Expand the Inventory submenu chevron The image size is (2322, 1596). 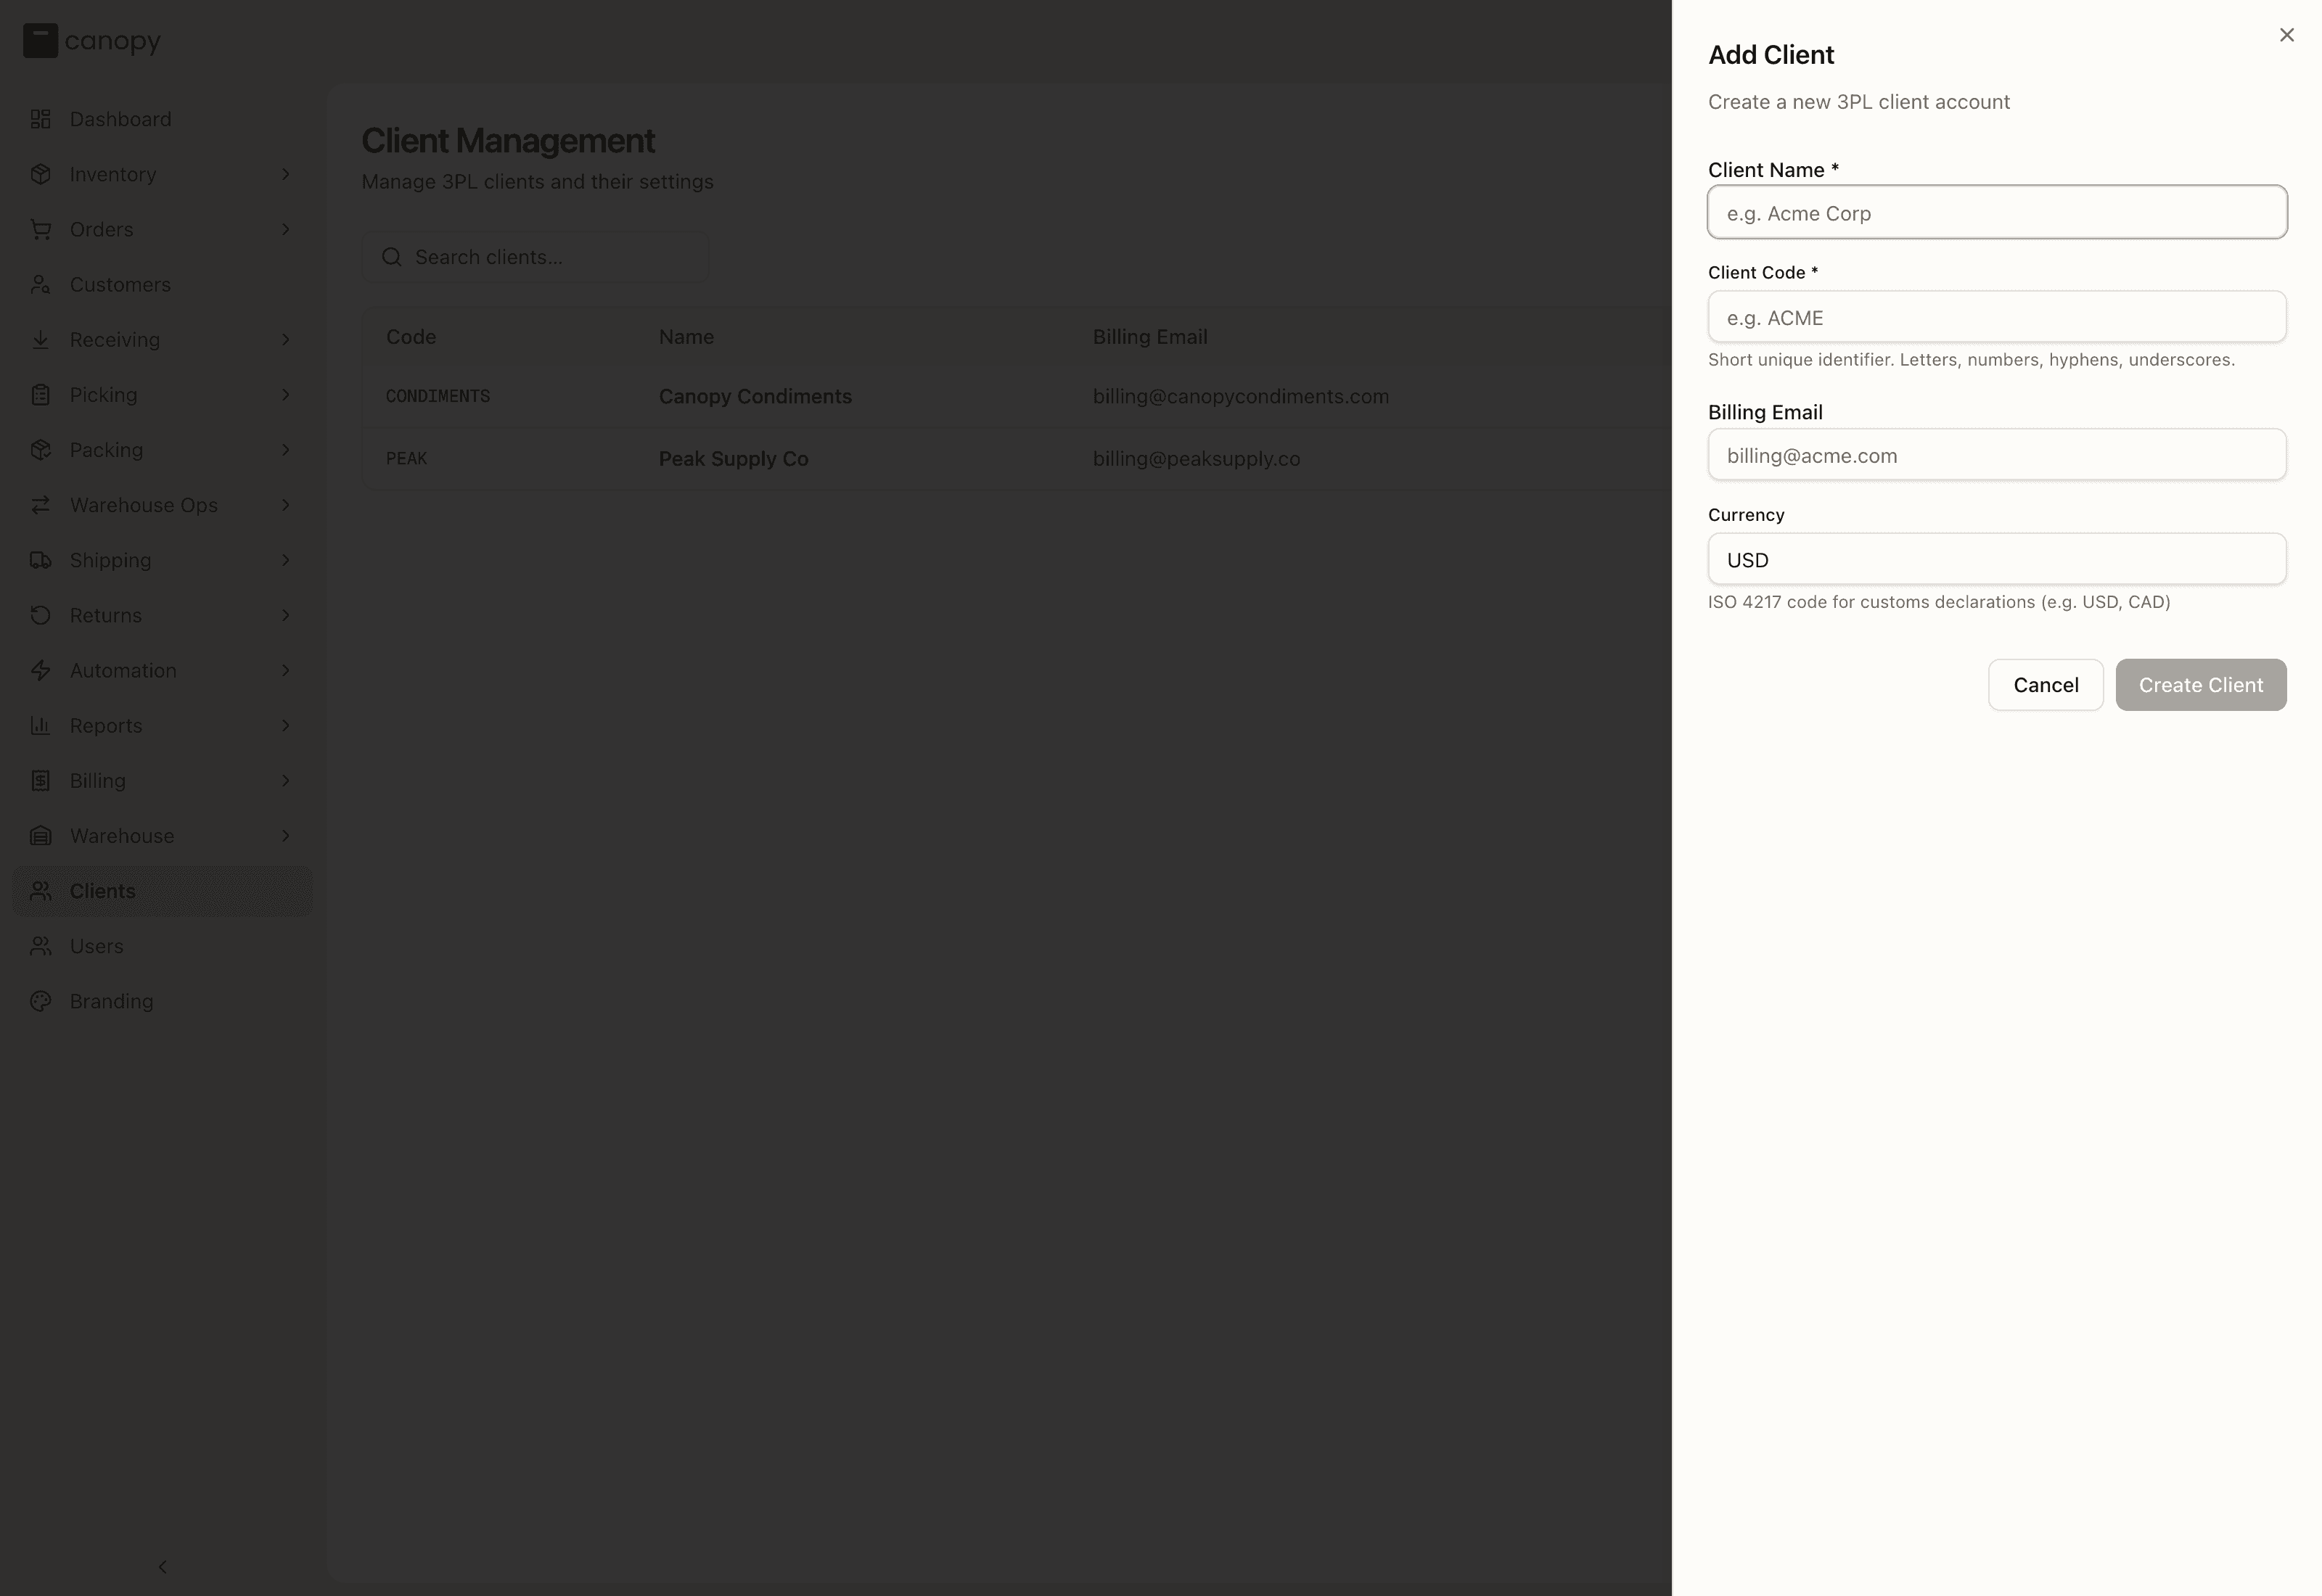(x=286, y=174)
